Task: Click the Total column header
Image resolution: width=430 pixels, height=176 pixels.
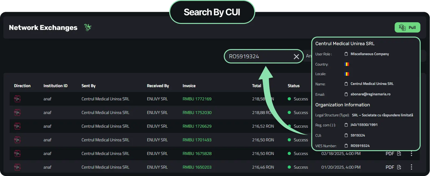Action: pyautogui.click(x=256, y=86)
